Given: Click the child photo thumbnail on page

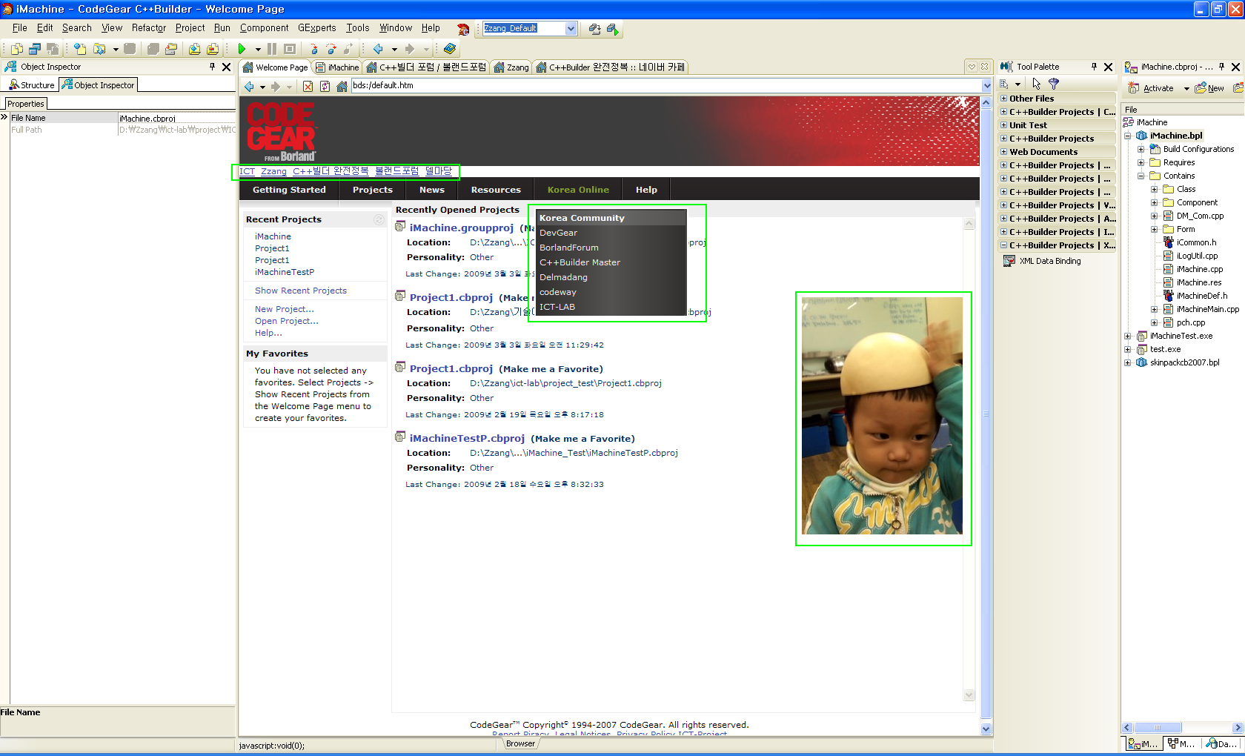Looking at the screenshot, I should 882,416.
